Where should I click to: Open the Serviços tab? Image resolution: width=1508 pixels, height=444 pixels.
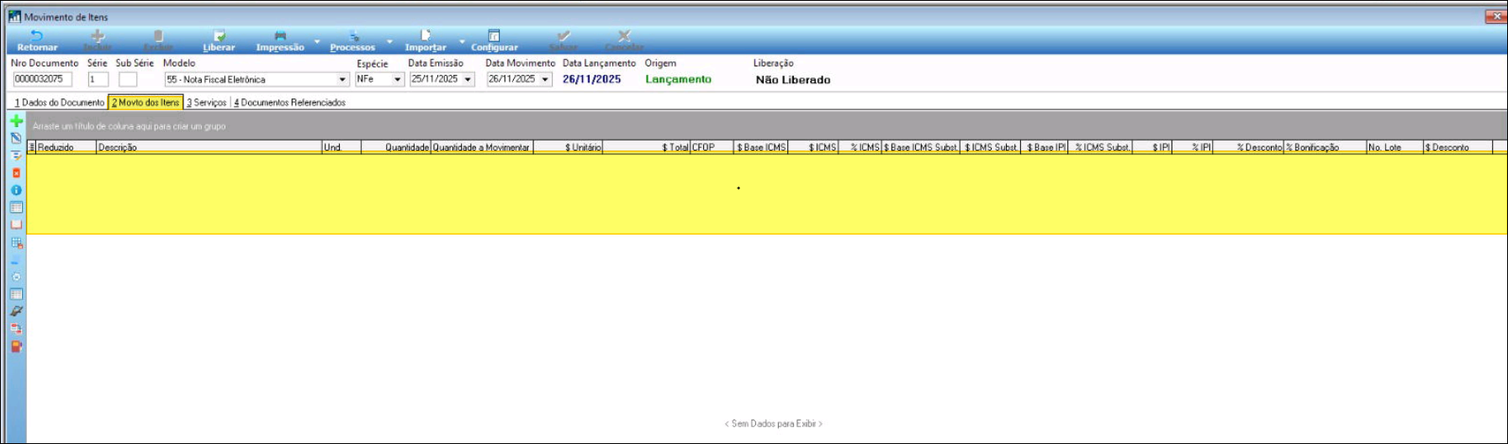[207, 103]
